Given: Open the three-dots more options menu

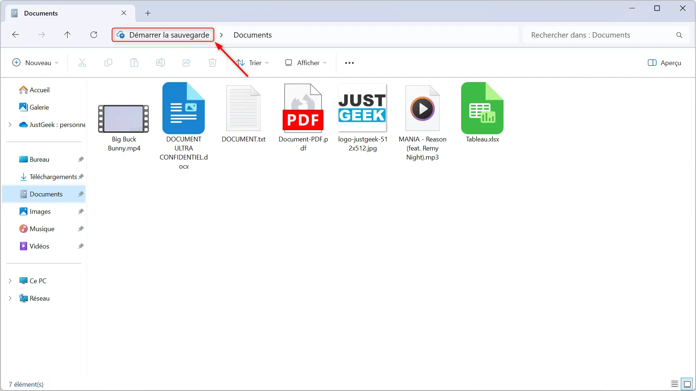Looking at the screenshot, I should click(349, 63).
